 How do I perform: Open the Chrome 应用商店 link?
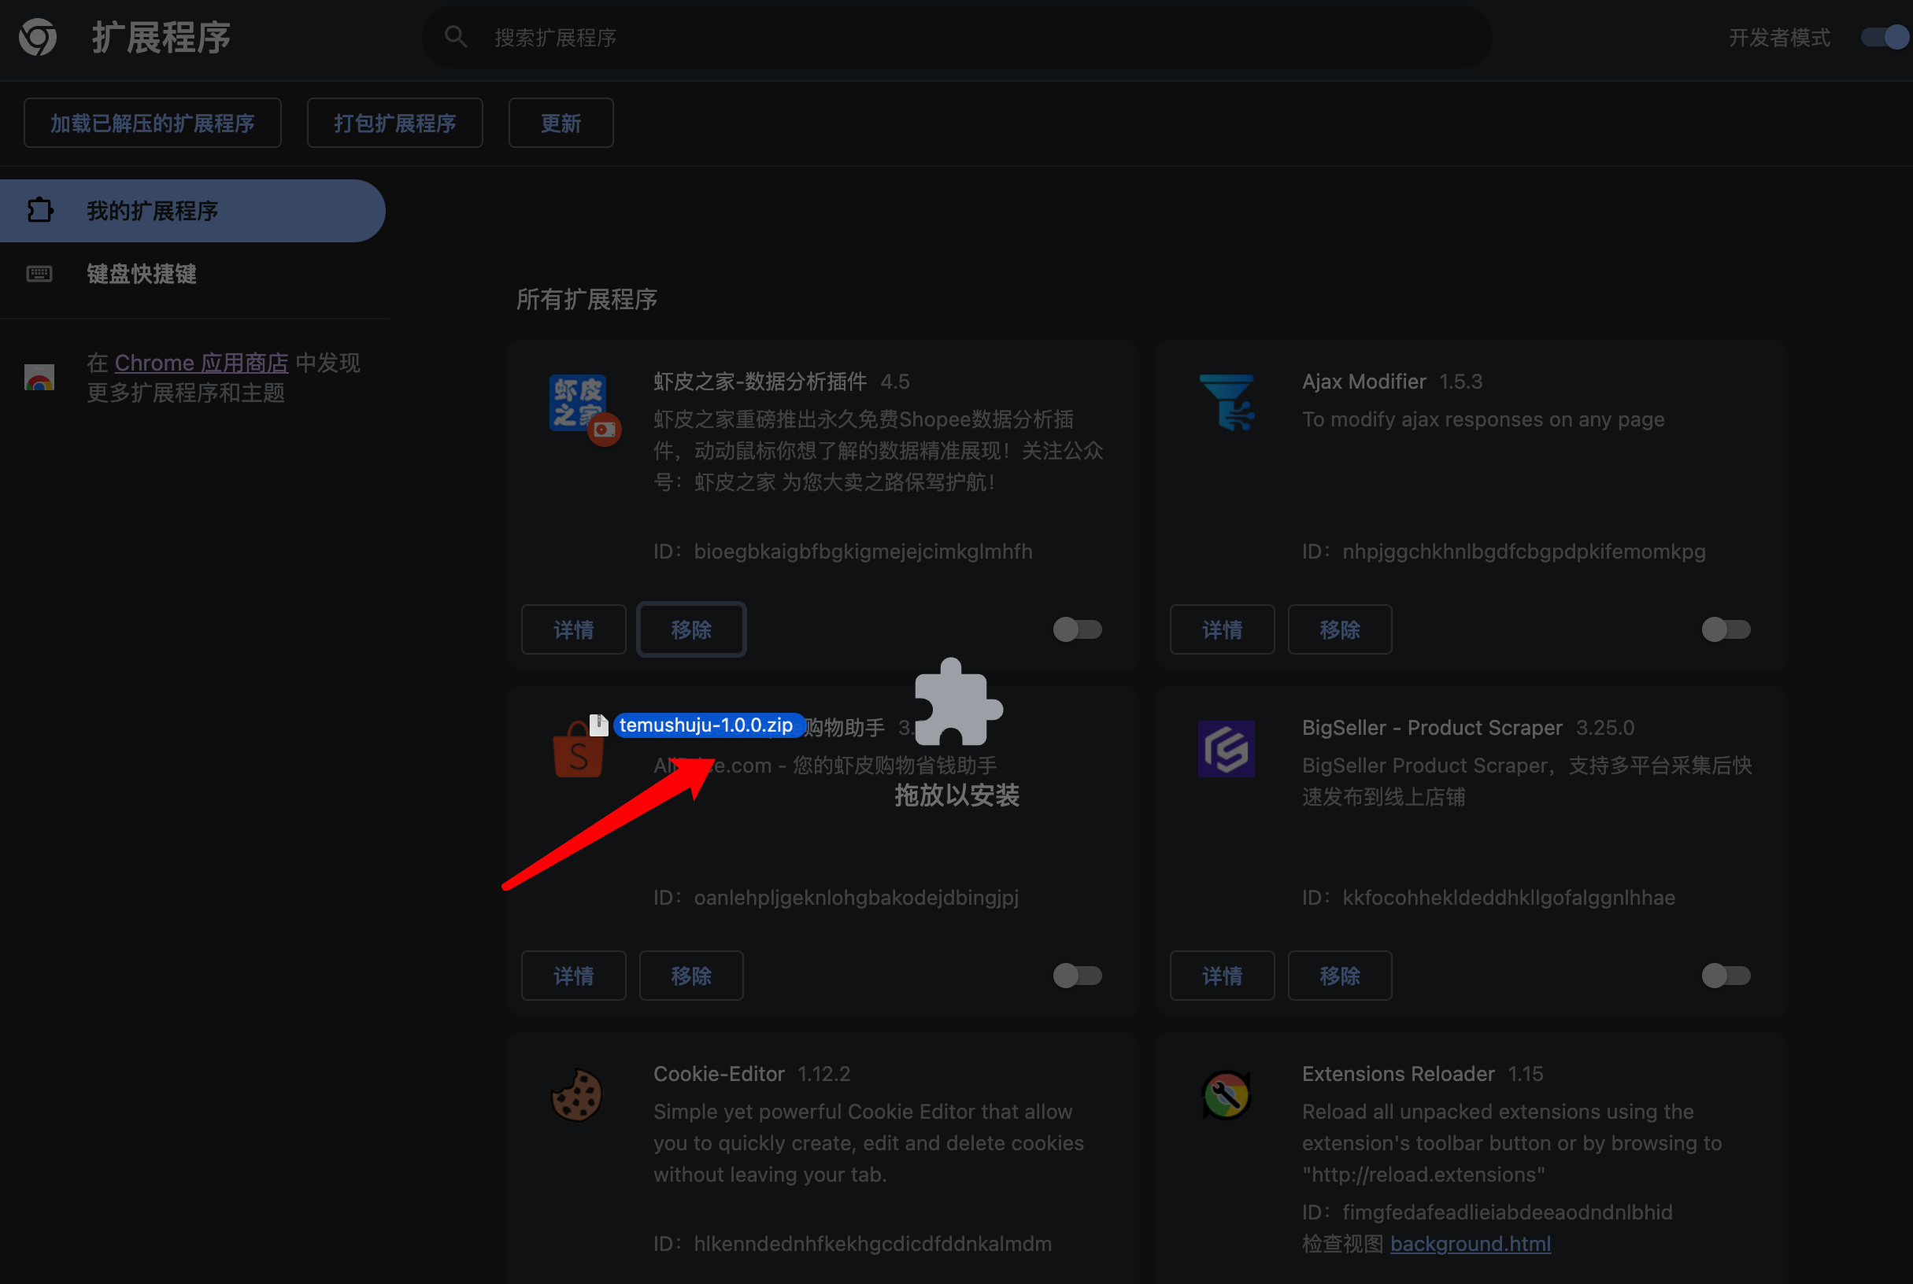pyautogui.click(x=202, y=362)
